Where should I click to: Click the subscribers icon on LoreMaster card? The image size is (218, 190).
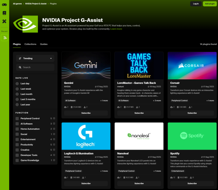(x=118, y=107)
